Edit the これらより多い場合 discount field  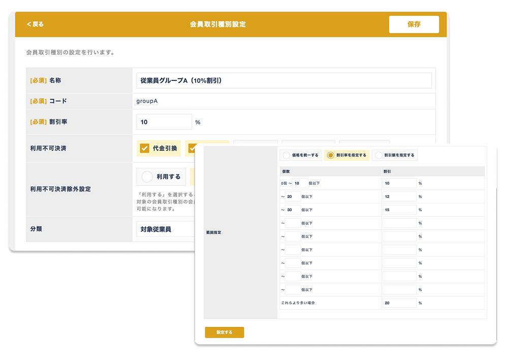point(399,303)
